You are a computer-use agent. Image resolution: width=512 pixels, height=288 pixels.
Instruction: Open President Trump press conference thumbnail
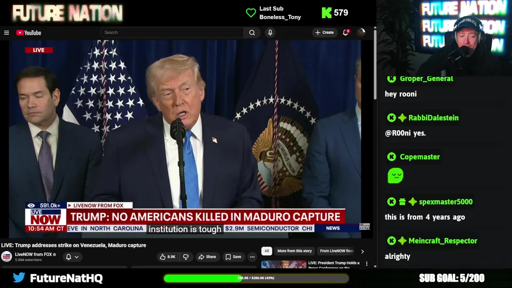(284, 264)
